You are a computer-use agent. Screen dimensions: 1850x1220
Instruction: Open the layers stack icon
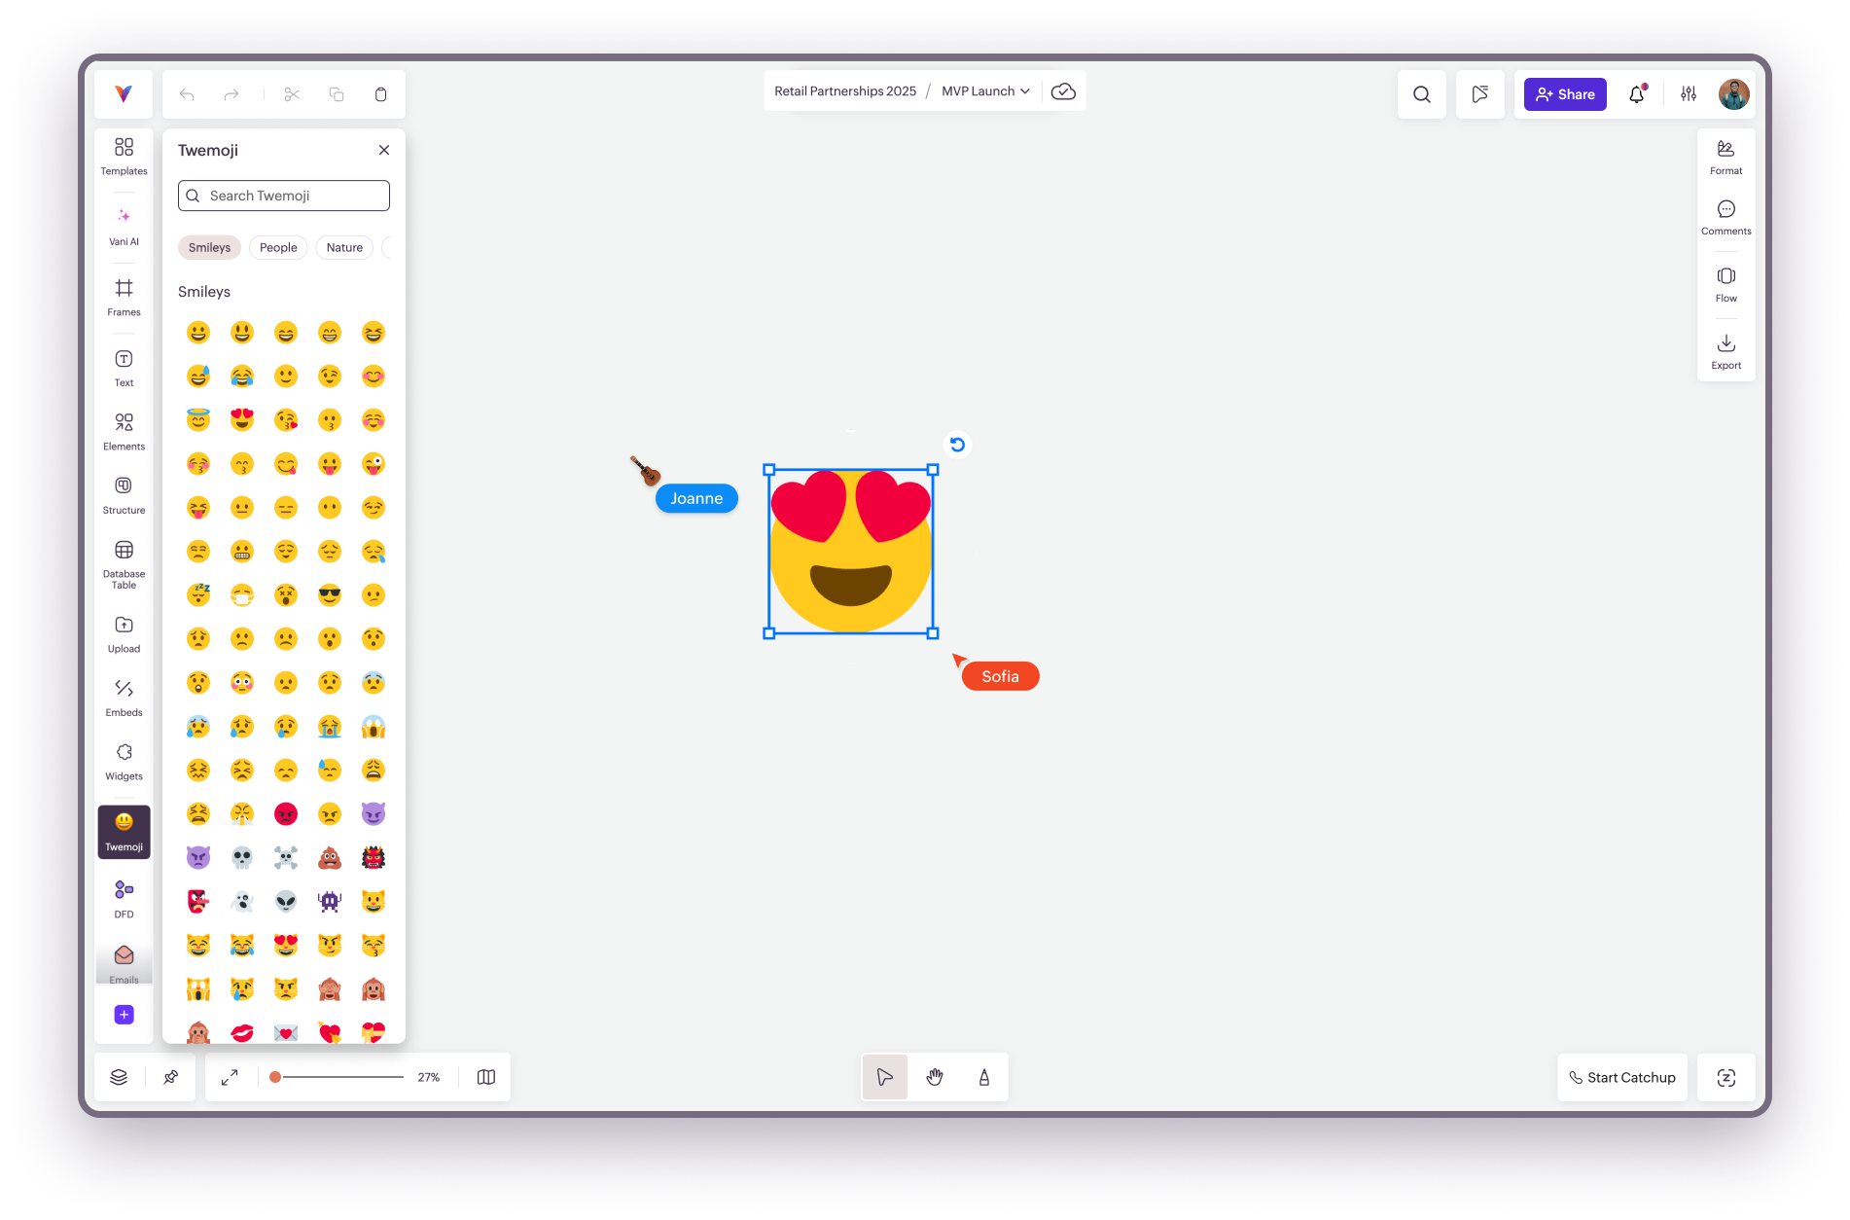coord(119,1077)
